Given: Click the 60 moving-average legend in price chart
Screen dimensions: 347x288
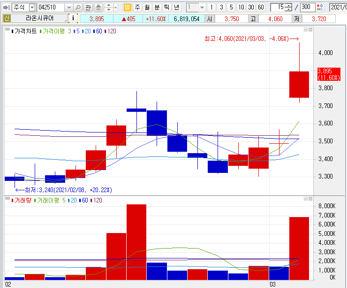Looking at the screenshot, I should coord(98,31).
